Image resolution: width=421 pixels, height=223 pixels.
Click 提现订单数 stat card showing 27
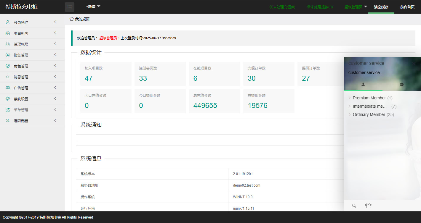point(321,74)
